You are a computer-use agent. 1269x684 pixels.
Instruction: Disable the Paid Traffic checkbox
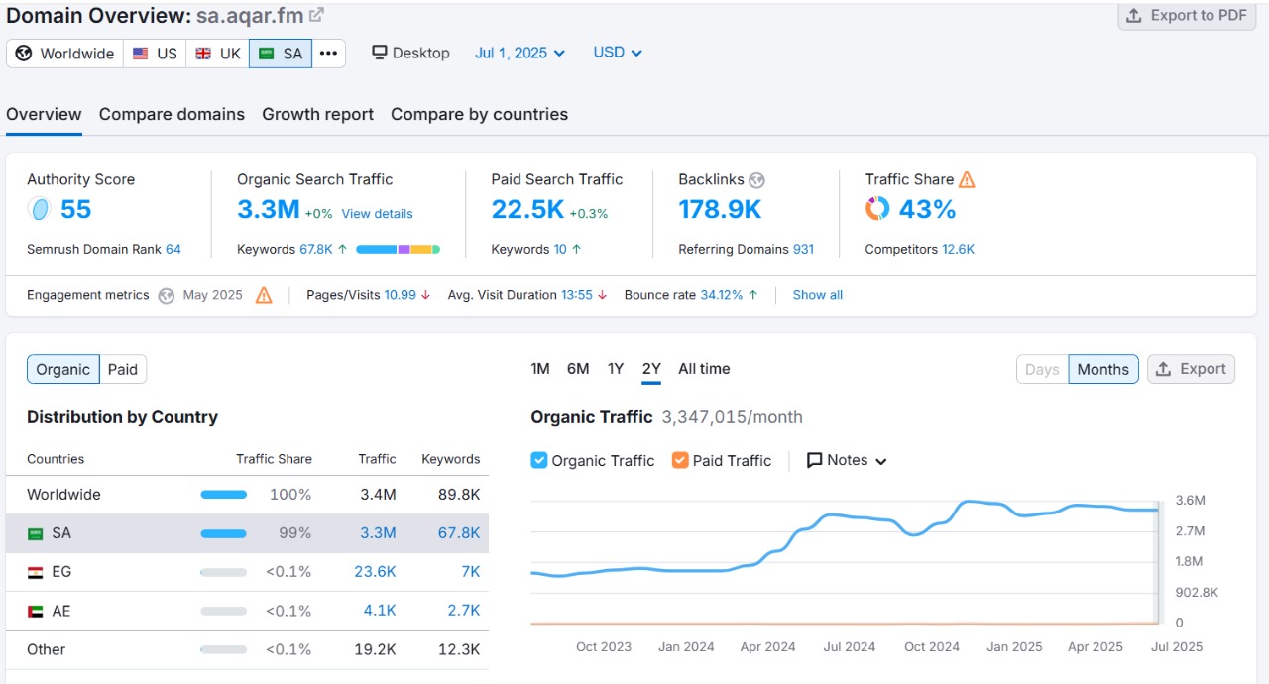(x=679, y=460)
